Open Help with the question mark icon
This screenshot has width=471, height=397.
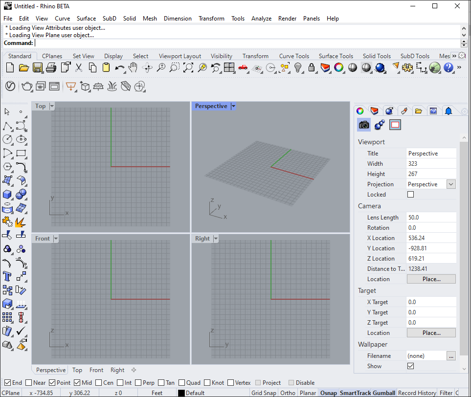(x=449, y=67)
